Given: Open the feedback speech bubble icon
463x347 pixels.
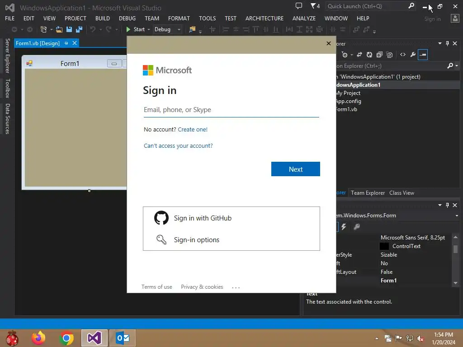Looking at the screenshot, I should (x=299, y=6).
